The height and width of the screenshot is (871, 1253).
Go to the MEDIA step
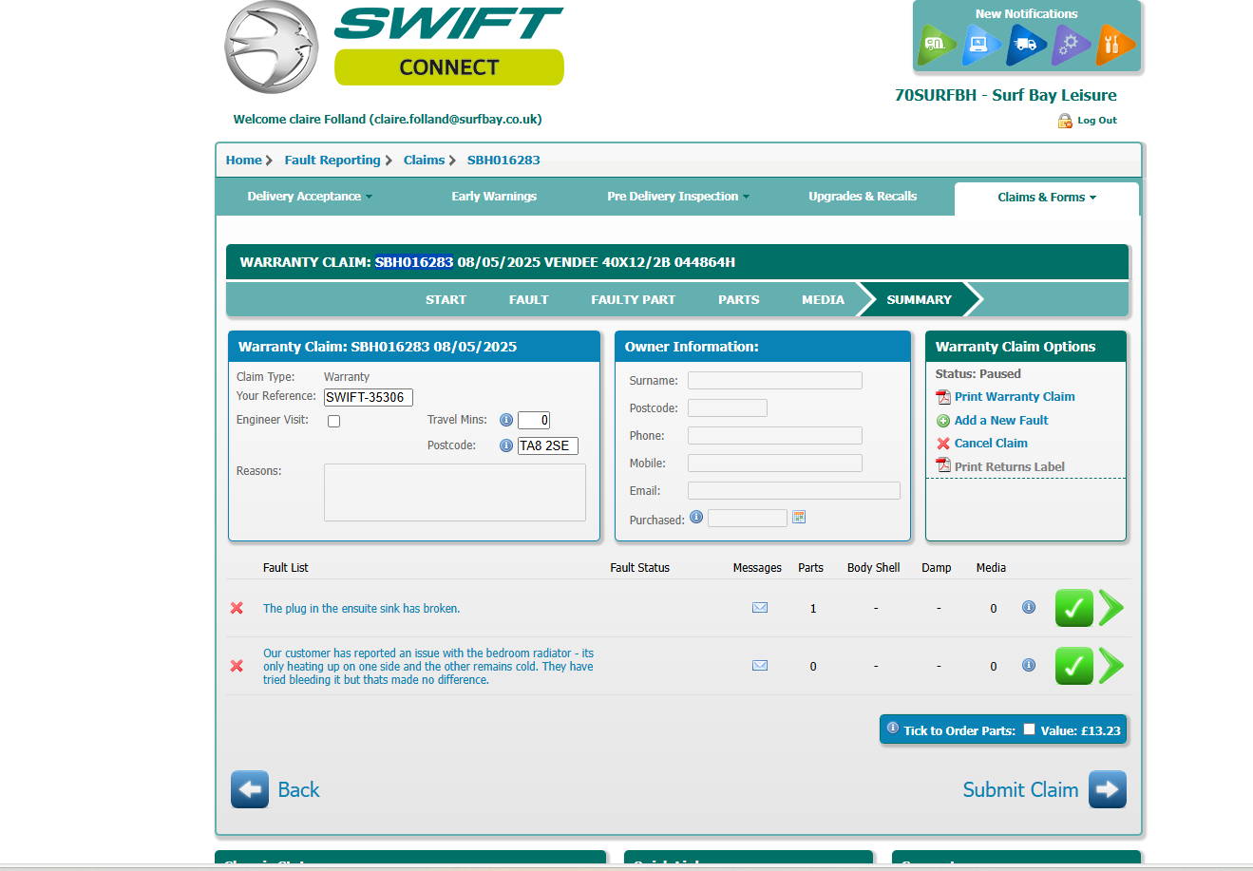[823, 299]
